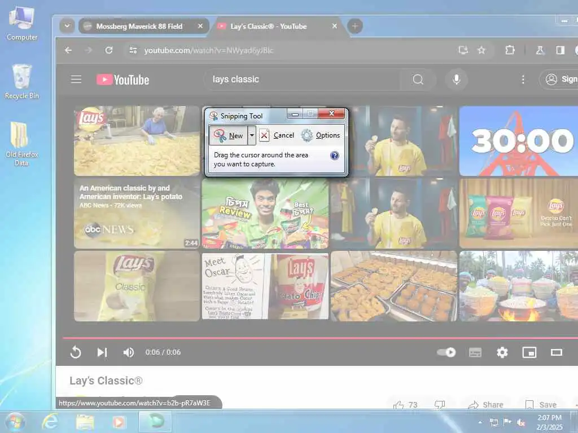Open Computer on the desktop
Viewport: 578px width, 433px height.
tap(22, 23)
